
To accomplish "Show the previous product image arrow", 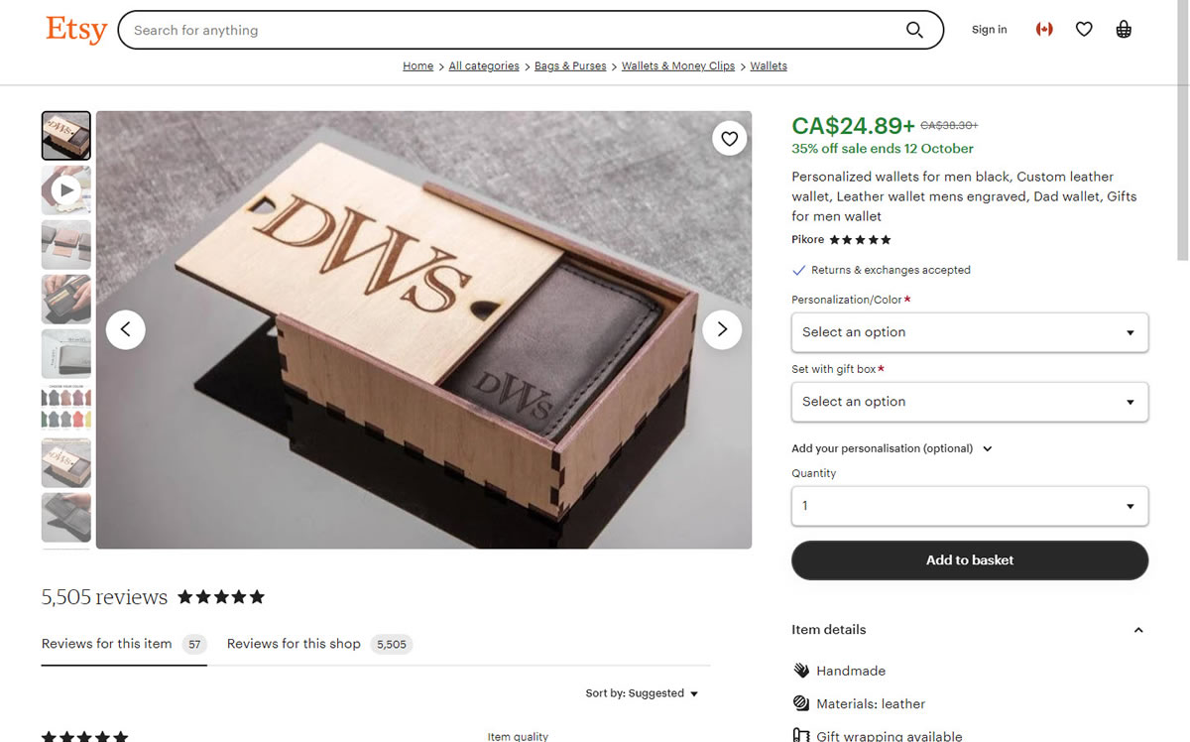I will [x=126, y=329].
